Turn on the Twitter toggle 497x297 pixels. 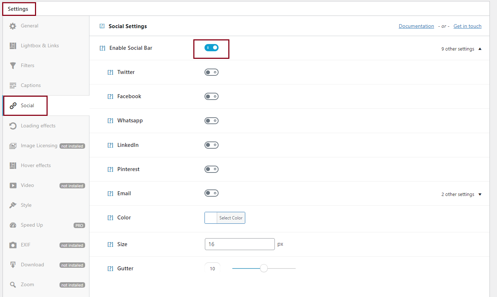coord(211,72)
